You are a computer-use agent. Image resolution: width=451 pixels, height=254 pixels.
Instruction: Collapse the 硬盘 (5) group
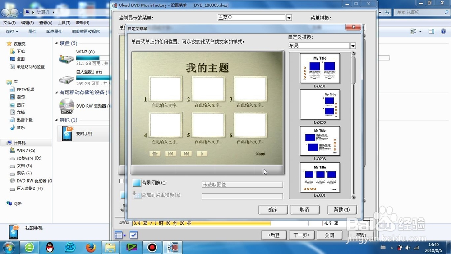point(57,43)
